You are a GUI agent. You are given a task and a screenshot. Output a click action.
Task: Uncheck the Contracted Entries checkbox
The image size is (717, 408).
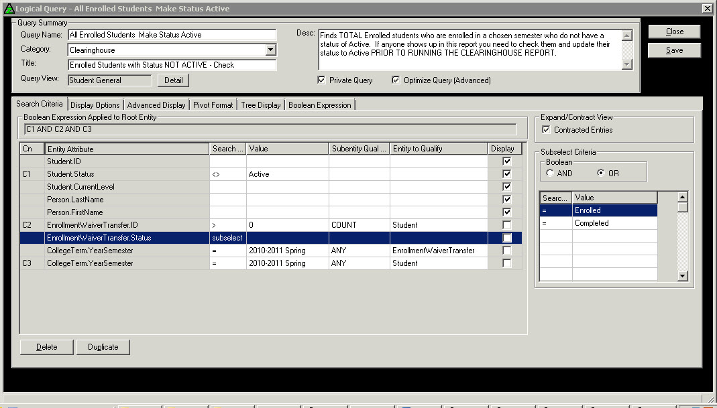click(x=546, y=130)
